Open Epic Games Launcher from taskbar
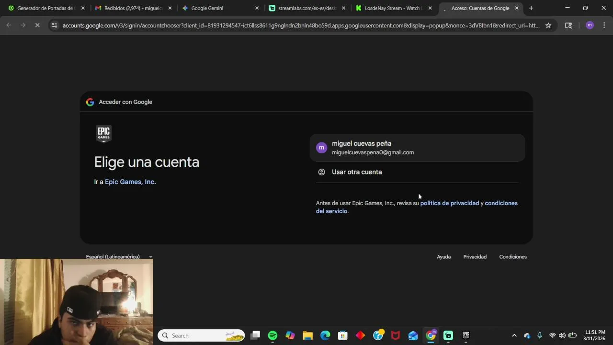Viewport: 613px width, 345px height. tap(465, 335)
